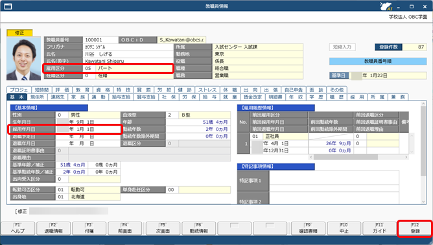Open the 賃金改定 tab
The image size is (433, 245).
[x=252, y=97]
